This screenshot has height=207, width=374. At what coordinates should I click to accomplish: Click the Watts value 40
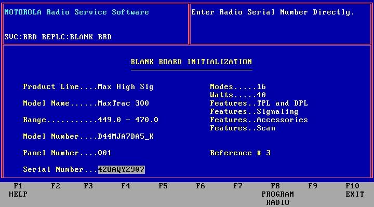click(261, 95)
